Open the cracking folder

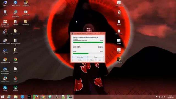tap(15, 22)
